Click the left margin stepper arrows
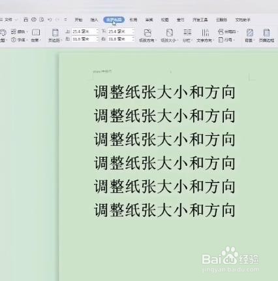This screenshot has width=278, height=281. [x=97, y=39]
